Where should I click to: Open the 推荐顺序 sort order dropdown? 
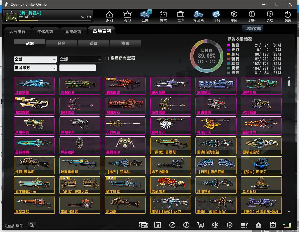click(x=35, y=68)
